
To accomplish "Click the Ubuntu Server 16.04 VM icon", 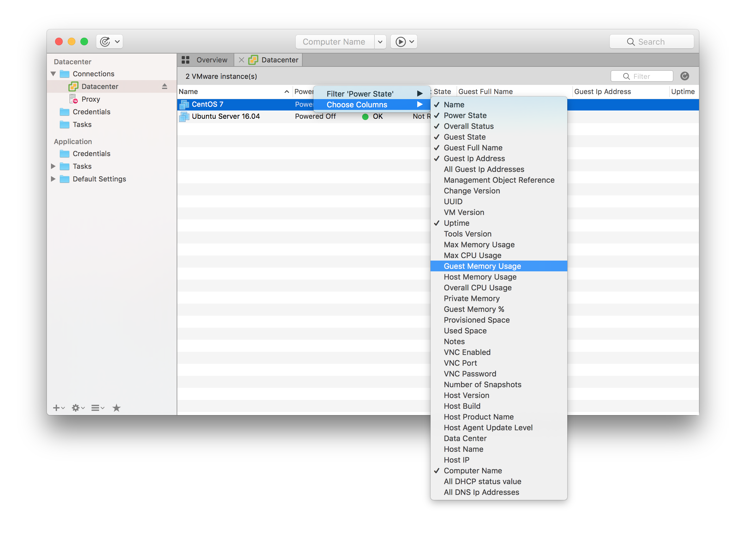I will pyautogui.click(x=185, y=117).
